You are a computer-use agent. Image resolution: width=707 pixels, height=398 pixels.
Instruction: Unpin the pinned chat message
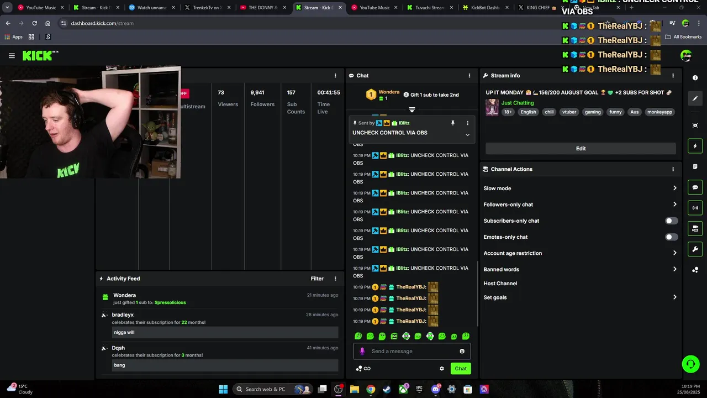pos(452,123)
